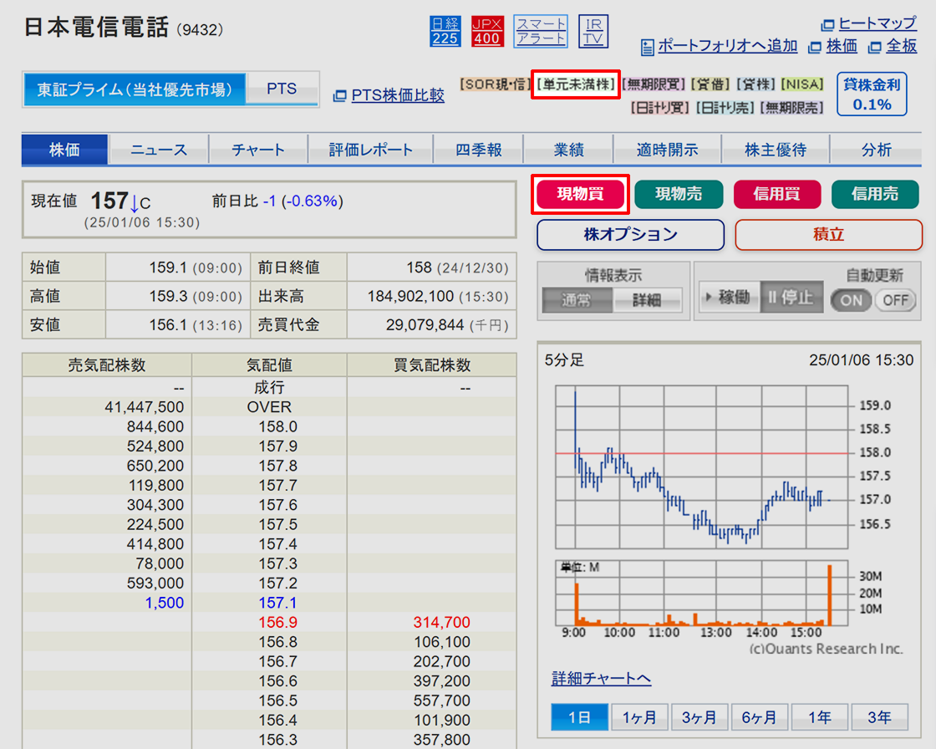Click OVER row in 気配値
Viewport: 936px width, 749px height.
(x=269, y=407)
